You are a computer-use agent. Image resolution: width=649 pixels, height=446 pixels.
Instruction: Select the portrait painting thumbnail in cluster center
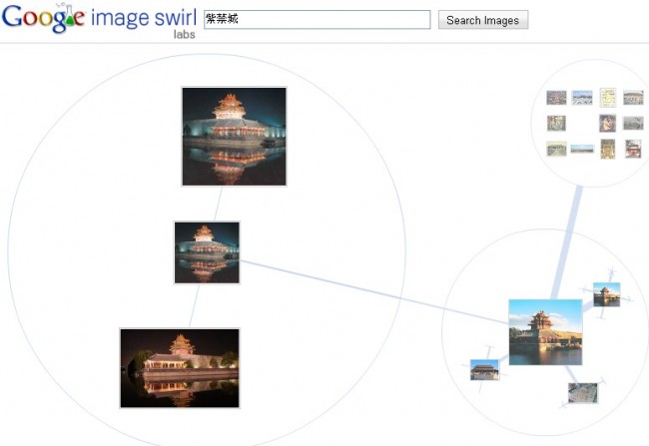(x=607, y=123)
